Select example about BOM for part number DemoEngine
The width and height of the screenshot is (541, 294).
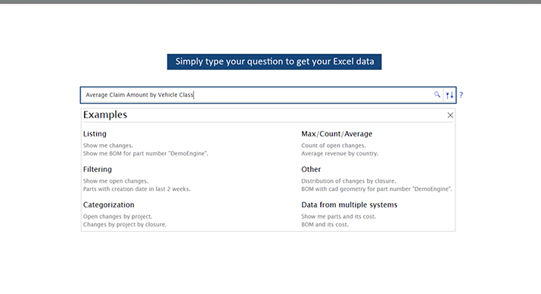(x=145, y=153)
